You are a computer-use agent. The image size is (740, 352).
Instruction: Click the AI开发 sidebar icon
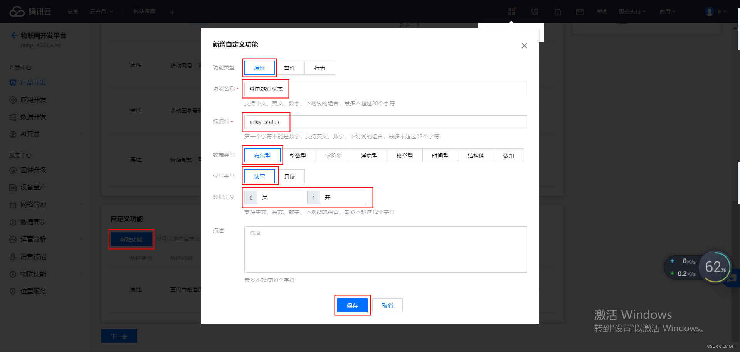pyautogui.click(x=13, y=134)
